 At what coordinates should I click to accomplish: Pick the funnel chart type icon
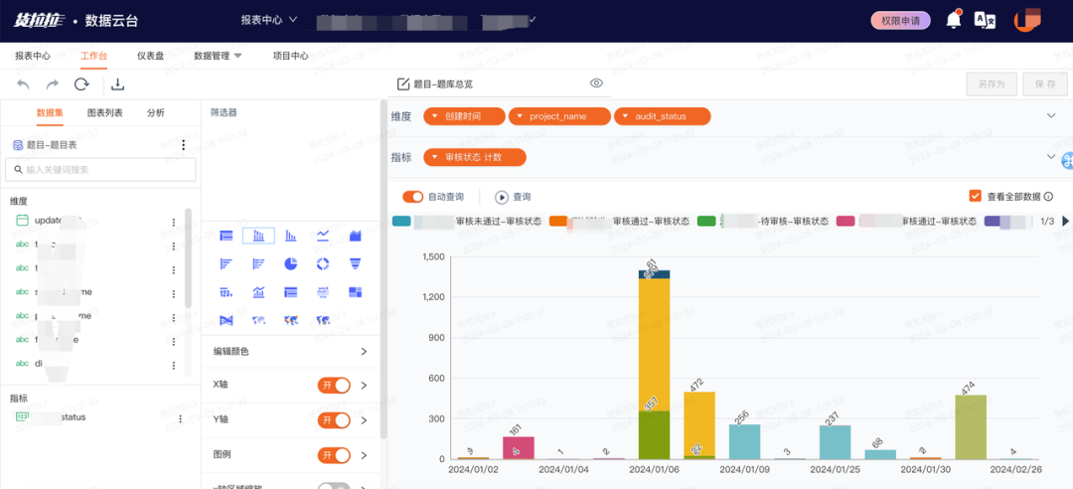tap(355, 263)
